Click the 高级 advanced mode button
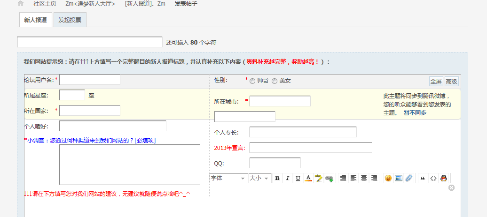The image size is (487, 217). (452, 82)
